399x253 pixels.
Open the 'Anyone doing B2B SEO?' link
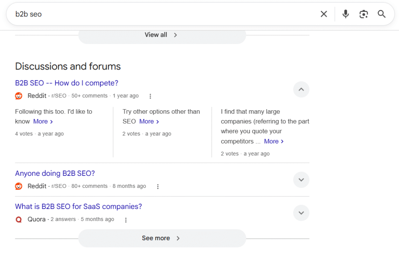coord(55,173)
